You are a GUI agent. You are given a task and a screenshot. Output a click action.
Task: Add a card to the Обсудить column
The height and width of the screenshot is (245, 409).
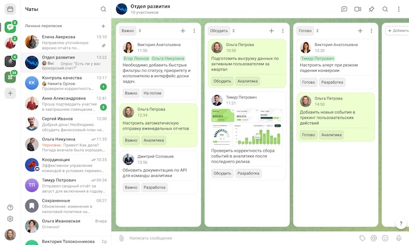coord(272,31)
